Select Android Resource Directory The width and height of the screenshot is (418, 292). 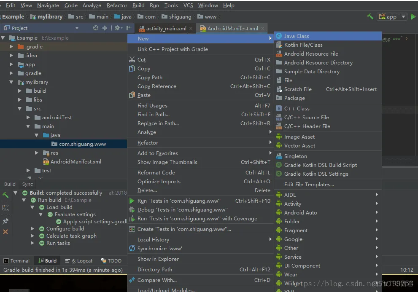pos(328,63)
